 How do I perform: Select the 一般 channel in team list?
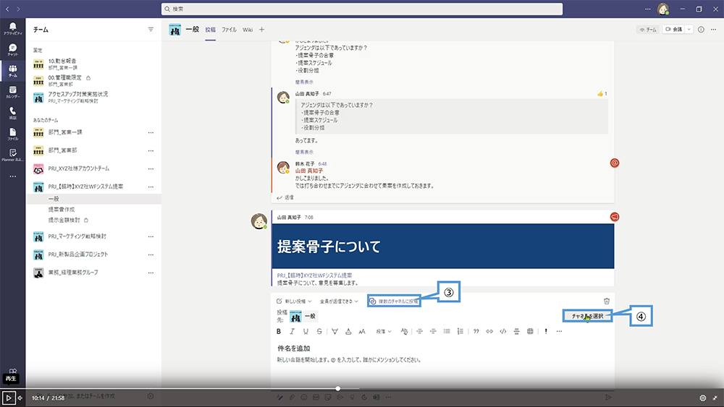tap(93, 199)
